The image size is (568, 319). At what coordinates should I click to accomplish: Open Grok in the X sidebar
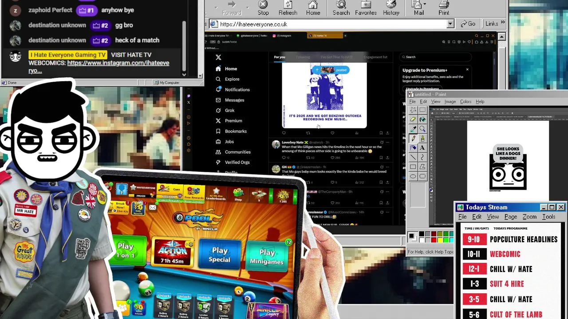click(x=225, y=110)
